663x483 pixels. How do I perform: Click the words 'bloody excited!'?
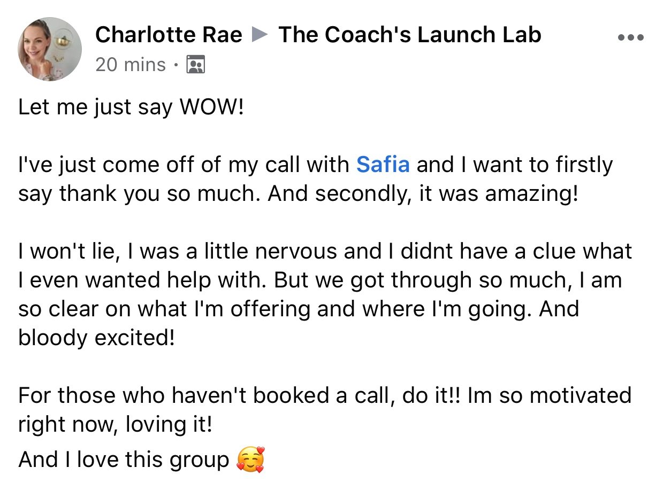pyautogui.click(x=97, y=338)
